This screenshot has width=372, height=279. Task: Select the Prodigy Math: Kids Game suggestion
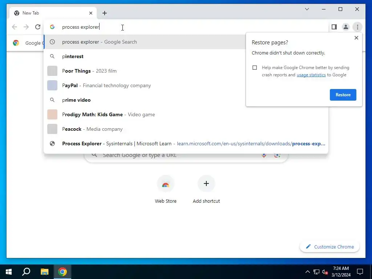click(x=186, y=114)
